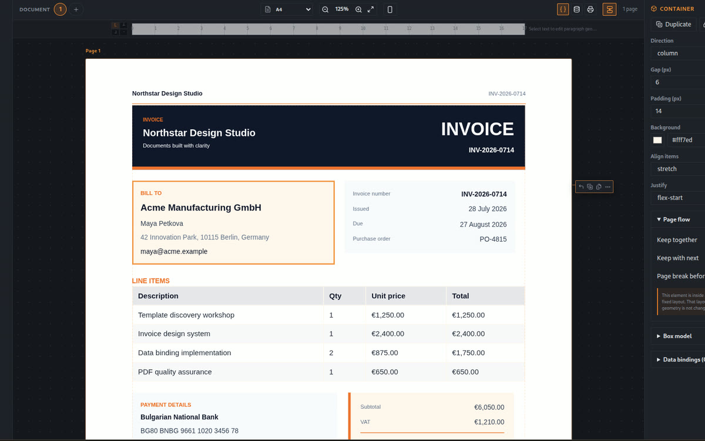Open the A4 page size dropdown
Screen dimensions: 705x441
pyautogui.click(x=288, y=9)
